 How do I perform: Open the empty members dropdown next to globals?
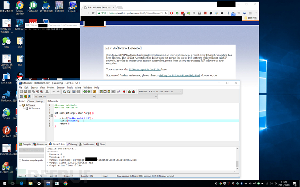click(x=127, y=97)
